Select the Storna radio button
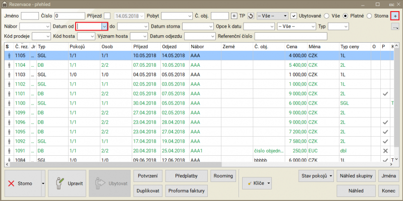The width and height of the screenshot is (403, 201). pyautogui.click(x=370, y=16)
